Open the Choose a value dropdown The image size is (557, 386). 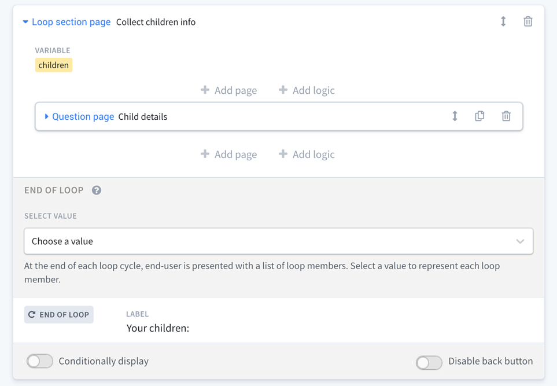coord(279,241)
